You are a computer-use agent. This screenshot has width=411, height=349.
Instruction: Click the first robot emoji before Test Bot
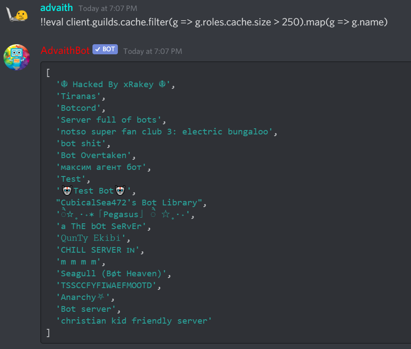click(67, 190)
